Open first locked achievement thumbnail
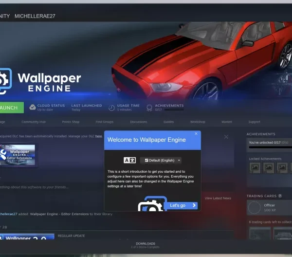The width and height of the screenshot is (292, 257). [255, 167]
